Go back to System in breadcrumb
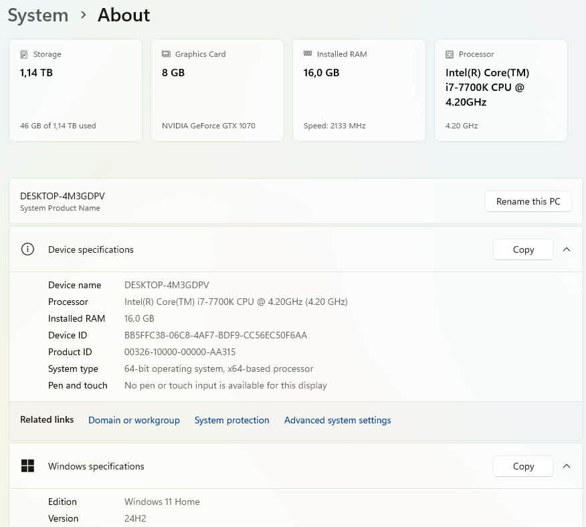This screenshot has width=586, height=527. tap(38, 15)
